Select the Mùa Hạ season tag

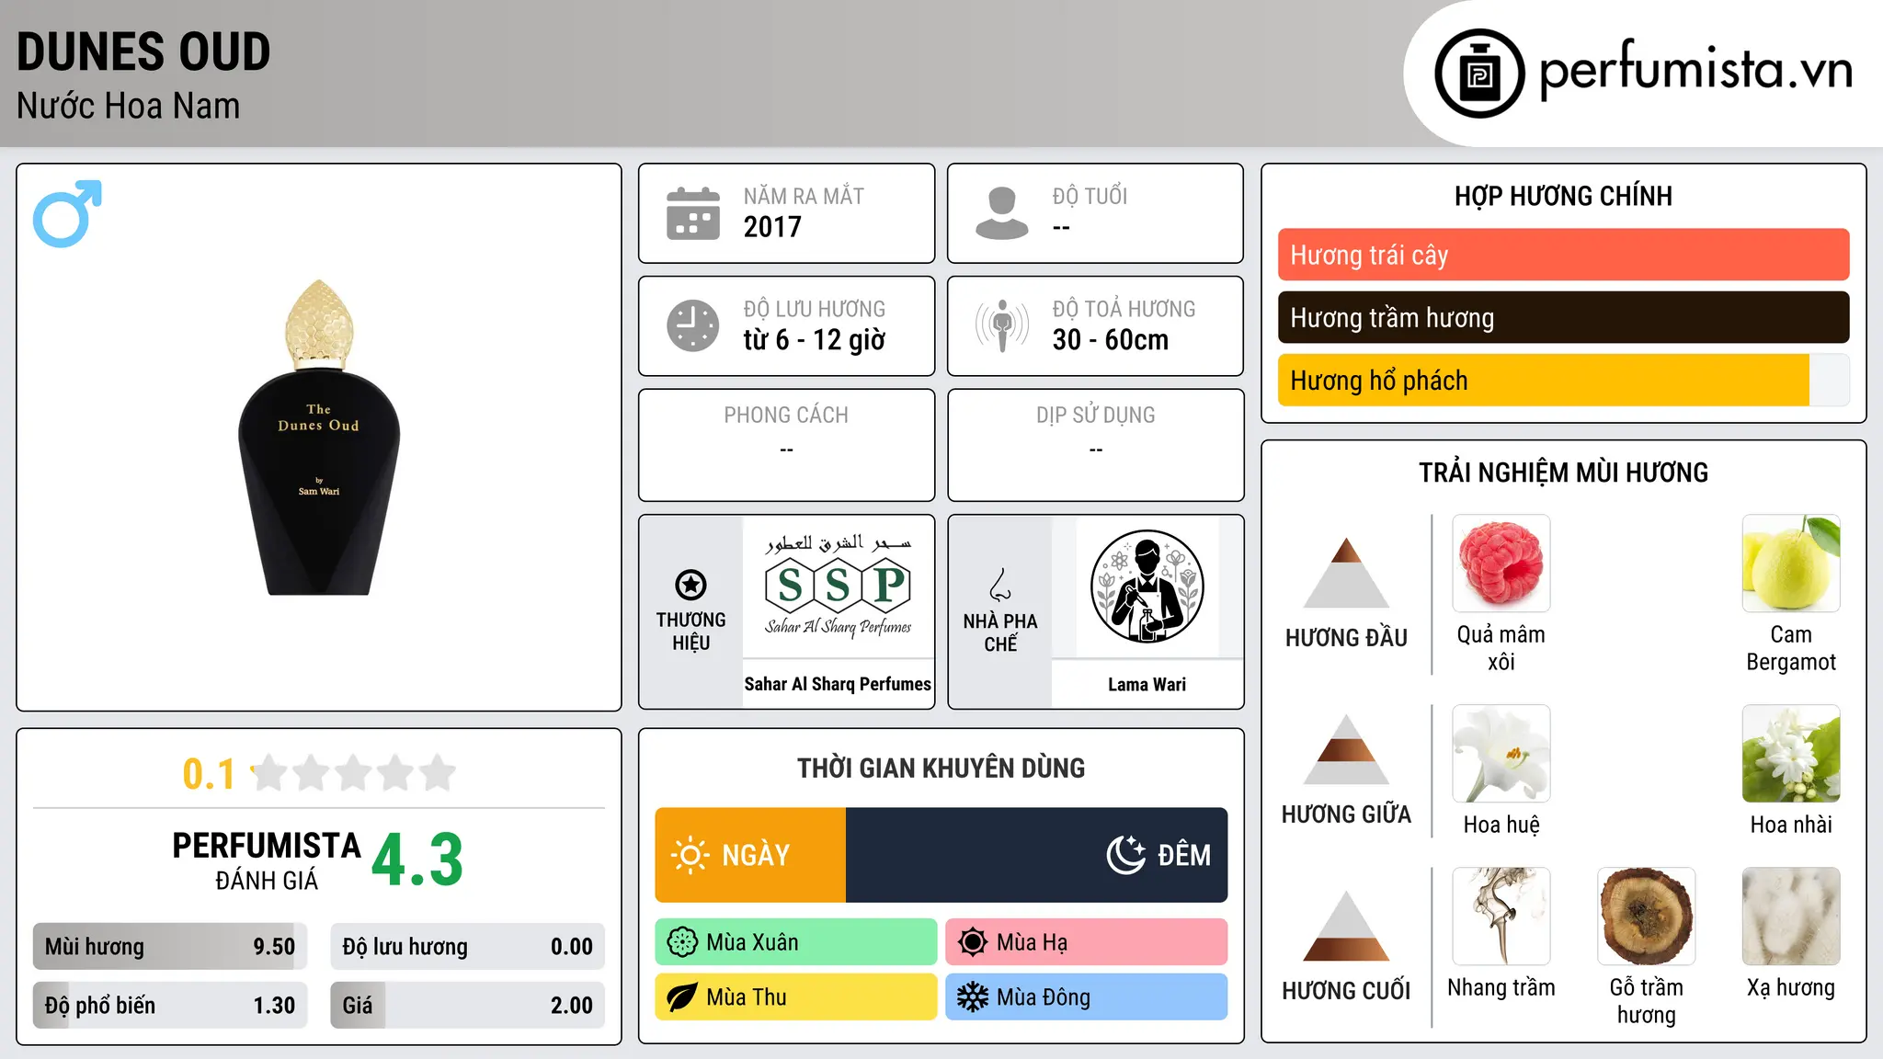1086,942
